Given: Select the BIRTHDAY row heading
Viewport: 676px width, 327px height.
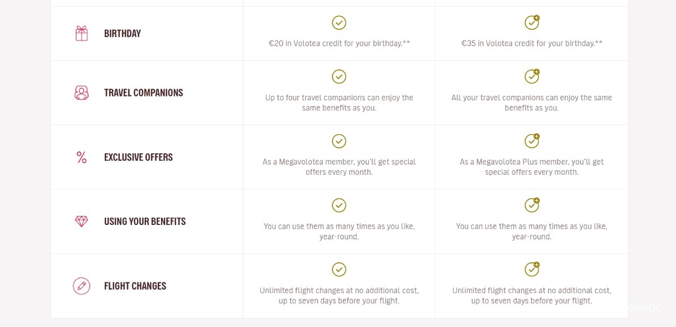Looking at the screenshot, I should (122, 33).
